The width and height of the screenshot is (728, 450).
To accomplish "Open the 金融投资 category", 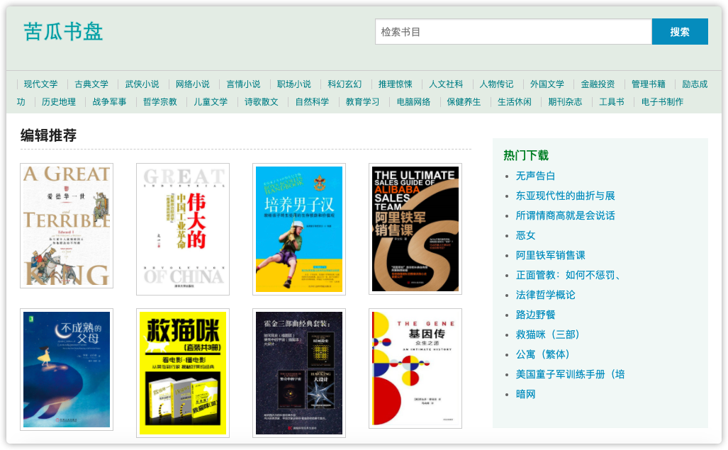I will [598, 84].
